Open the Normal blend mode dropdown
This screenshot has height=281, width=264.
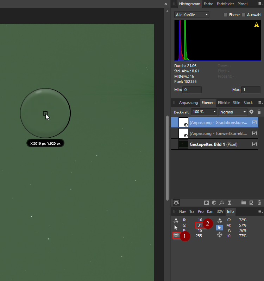[233, 112]
